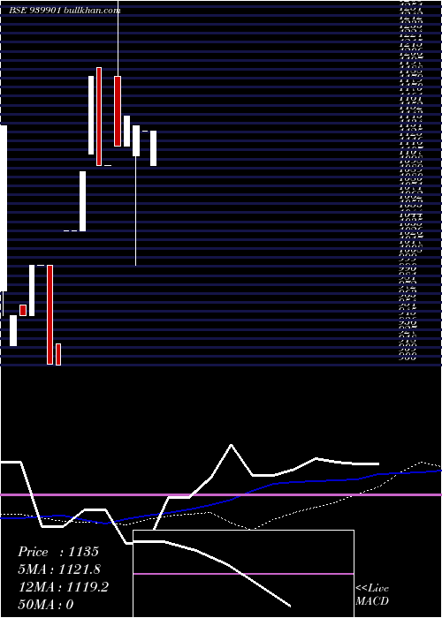
Task: Select the Price : 1135 readout
Action: pyautogui.click(x=58, y=552)
